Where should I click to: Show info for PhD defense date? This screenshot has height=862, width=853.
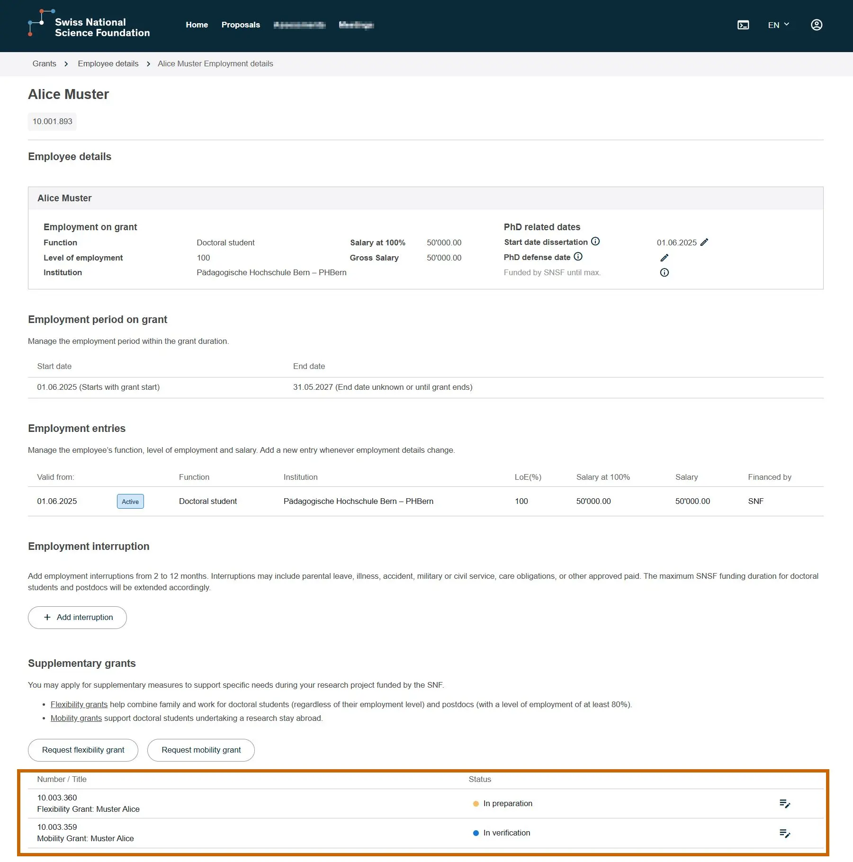pyautogui.click(x=578, y=257)
